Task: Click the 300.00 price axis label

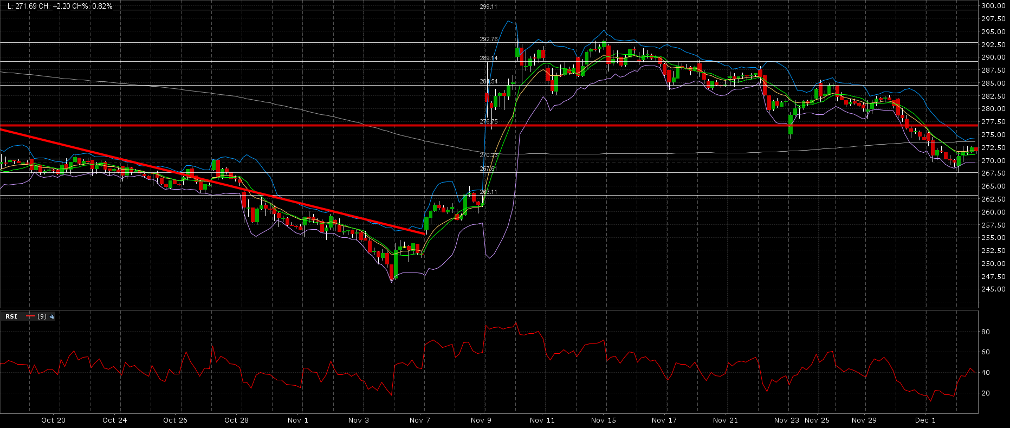Action: [x=993, y=6]
